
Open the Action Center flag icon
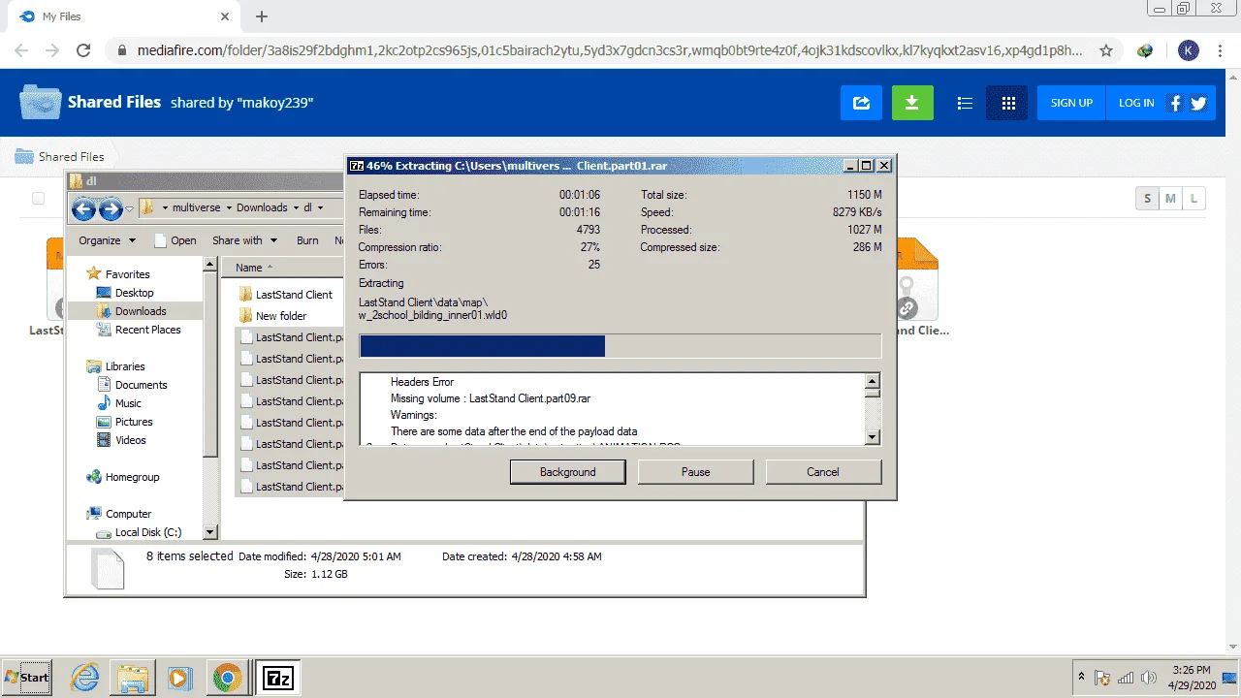coord(1102,678)
